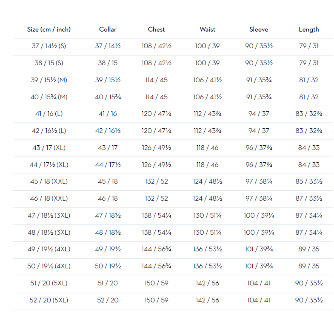Click the Collar column header
Screen dimensions: 334x334
pyautogui.click(x=108, y=29)
